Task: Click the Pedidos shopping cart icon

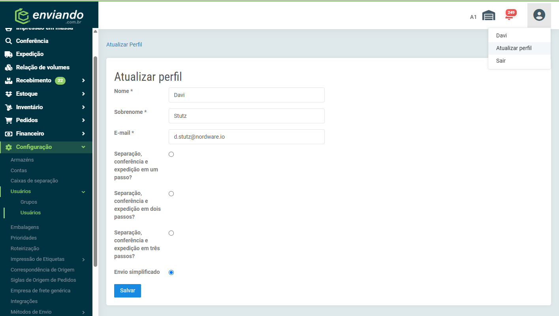Action: click(8, 120)
